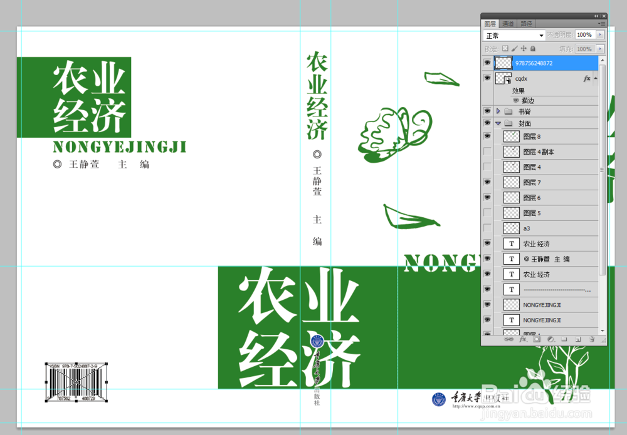627x435 pixels.
Task: Select the layer named cqdx
Action: pos(521,79)
